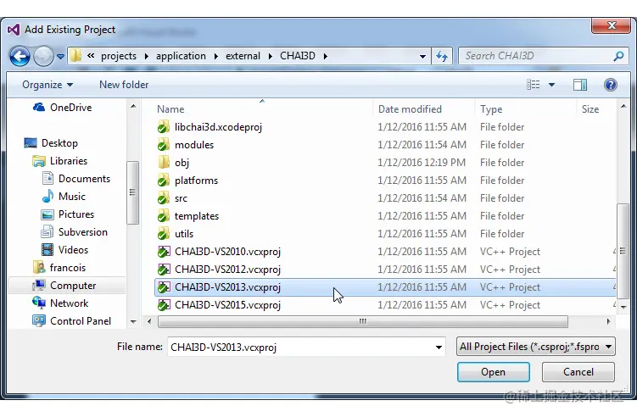Select the templates folder icon

[164, 216]
